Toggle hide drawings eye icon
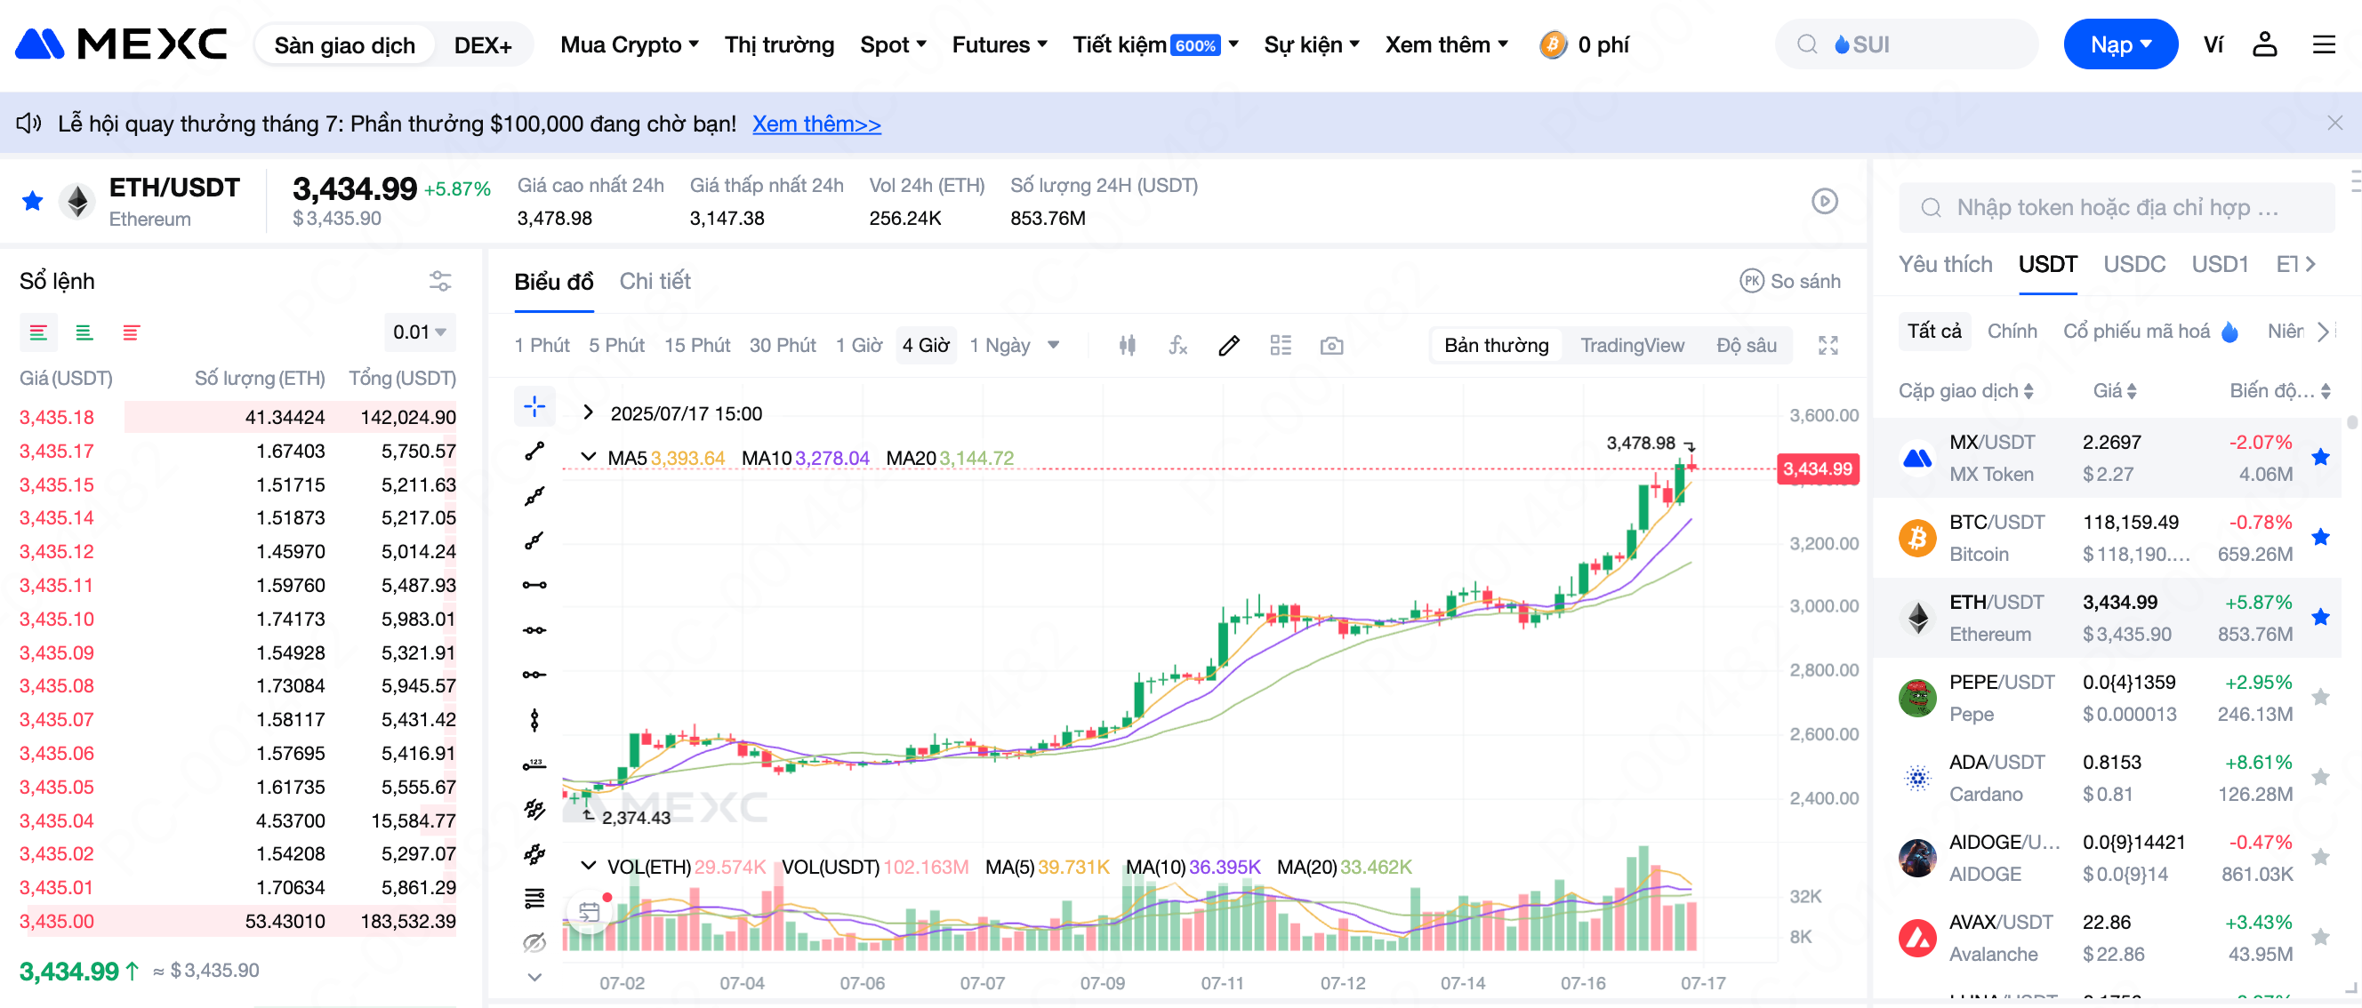 534,942
